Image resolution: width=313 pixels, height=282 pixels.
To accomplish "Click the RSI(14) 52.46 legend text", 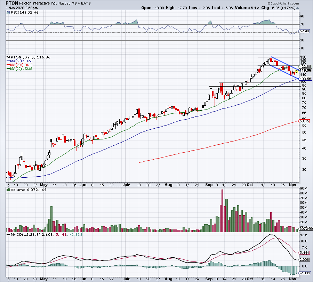I will coord(24,12).
